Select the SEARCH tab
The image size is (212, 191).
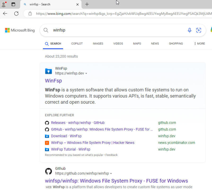click(x=53, y=44)
